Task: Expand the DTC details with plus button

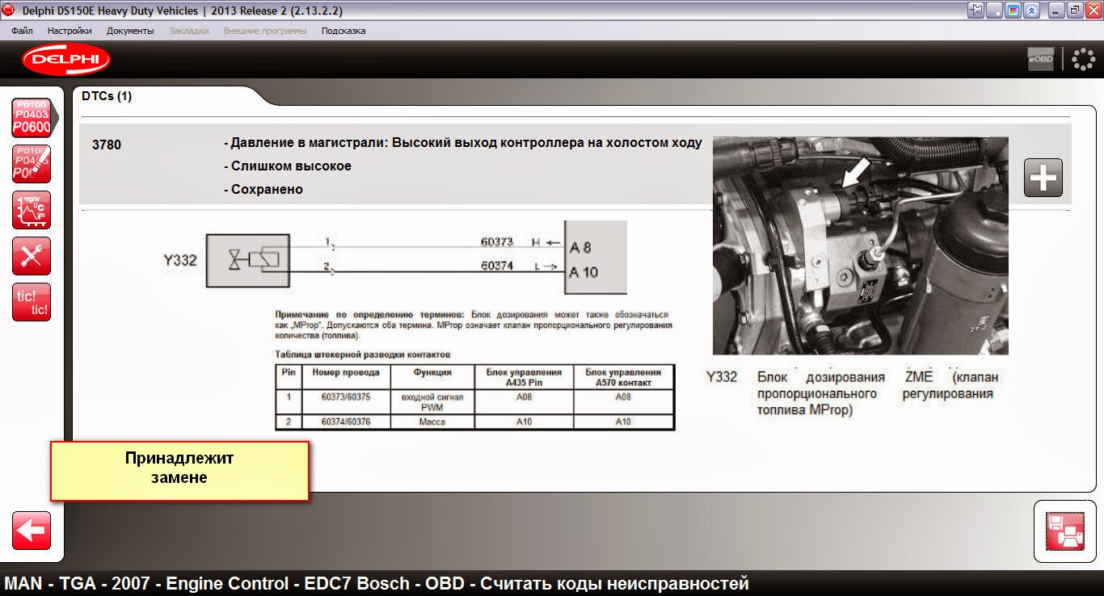Action: [1043, 178]
